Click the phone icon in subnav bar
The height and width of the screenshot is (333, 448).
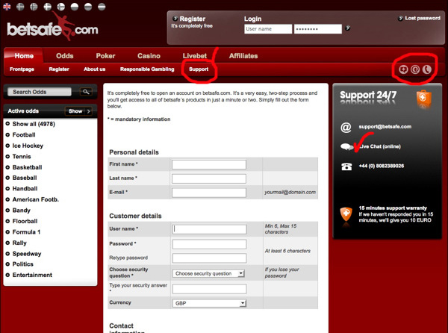[428, 69]
